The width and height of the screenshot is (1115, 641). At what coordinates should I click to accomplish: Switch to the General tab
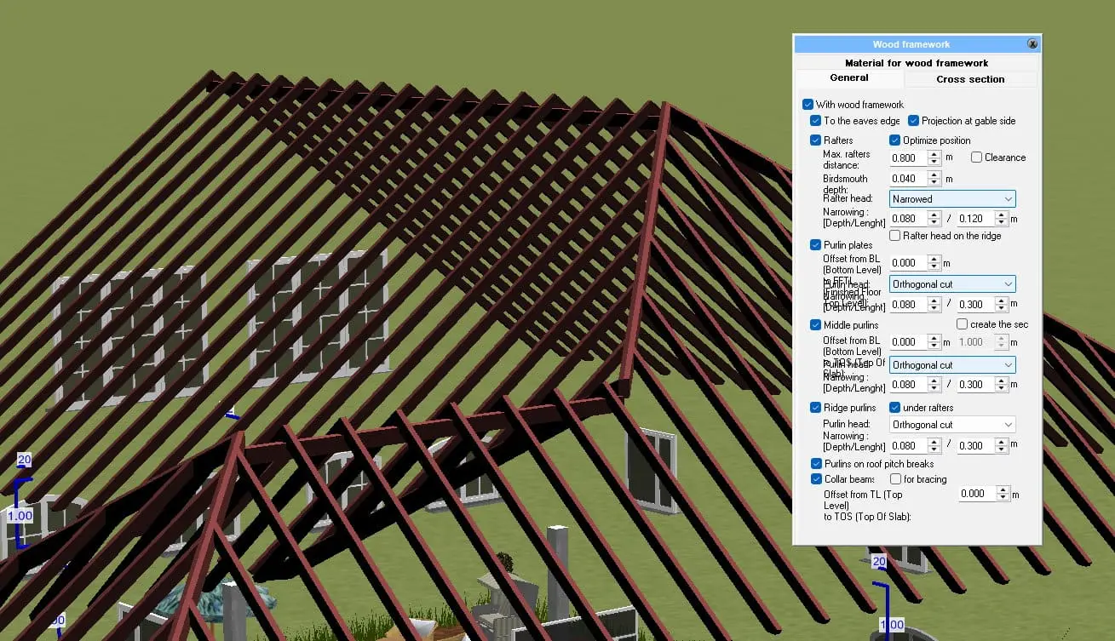pos(849,77)
